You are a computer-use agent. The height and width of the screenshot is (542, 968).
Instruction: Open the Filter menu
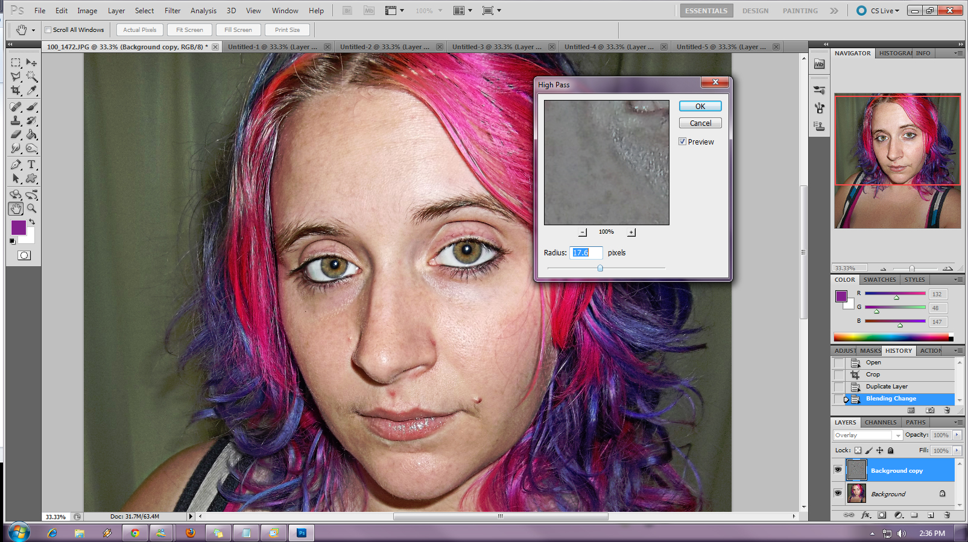tap(172, 11)
